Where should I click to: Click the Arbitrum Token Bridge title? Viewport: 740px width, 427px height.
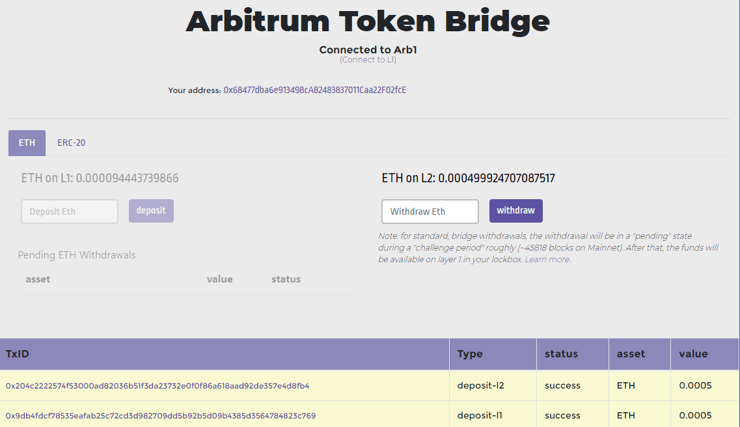368,21
